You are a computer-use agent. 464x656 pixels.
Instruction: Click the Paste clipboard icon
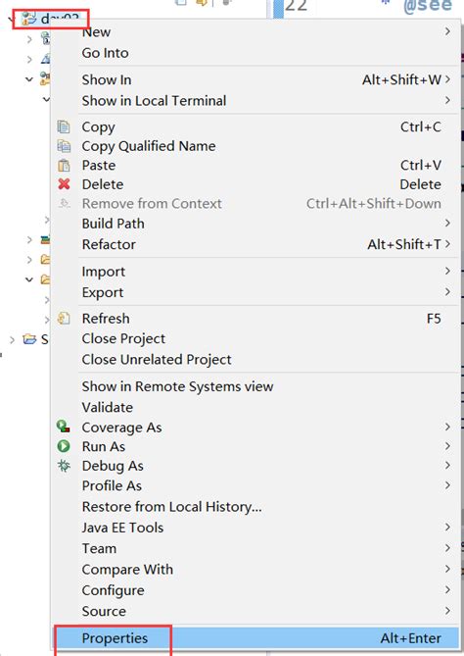click(64, 166)
